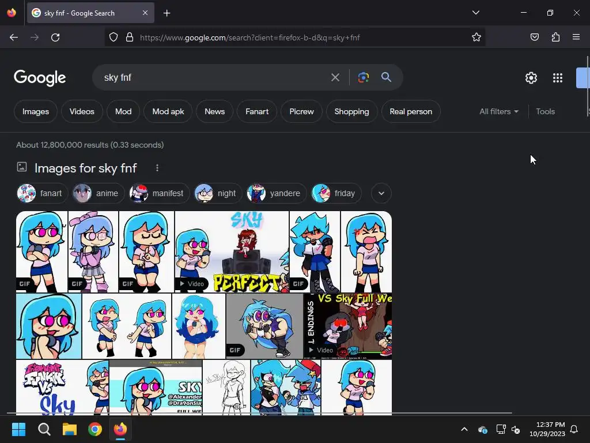The width and height of the screenshot is (590, 443).
Task: Open the search Tools
Action: click(545, 111)
